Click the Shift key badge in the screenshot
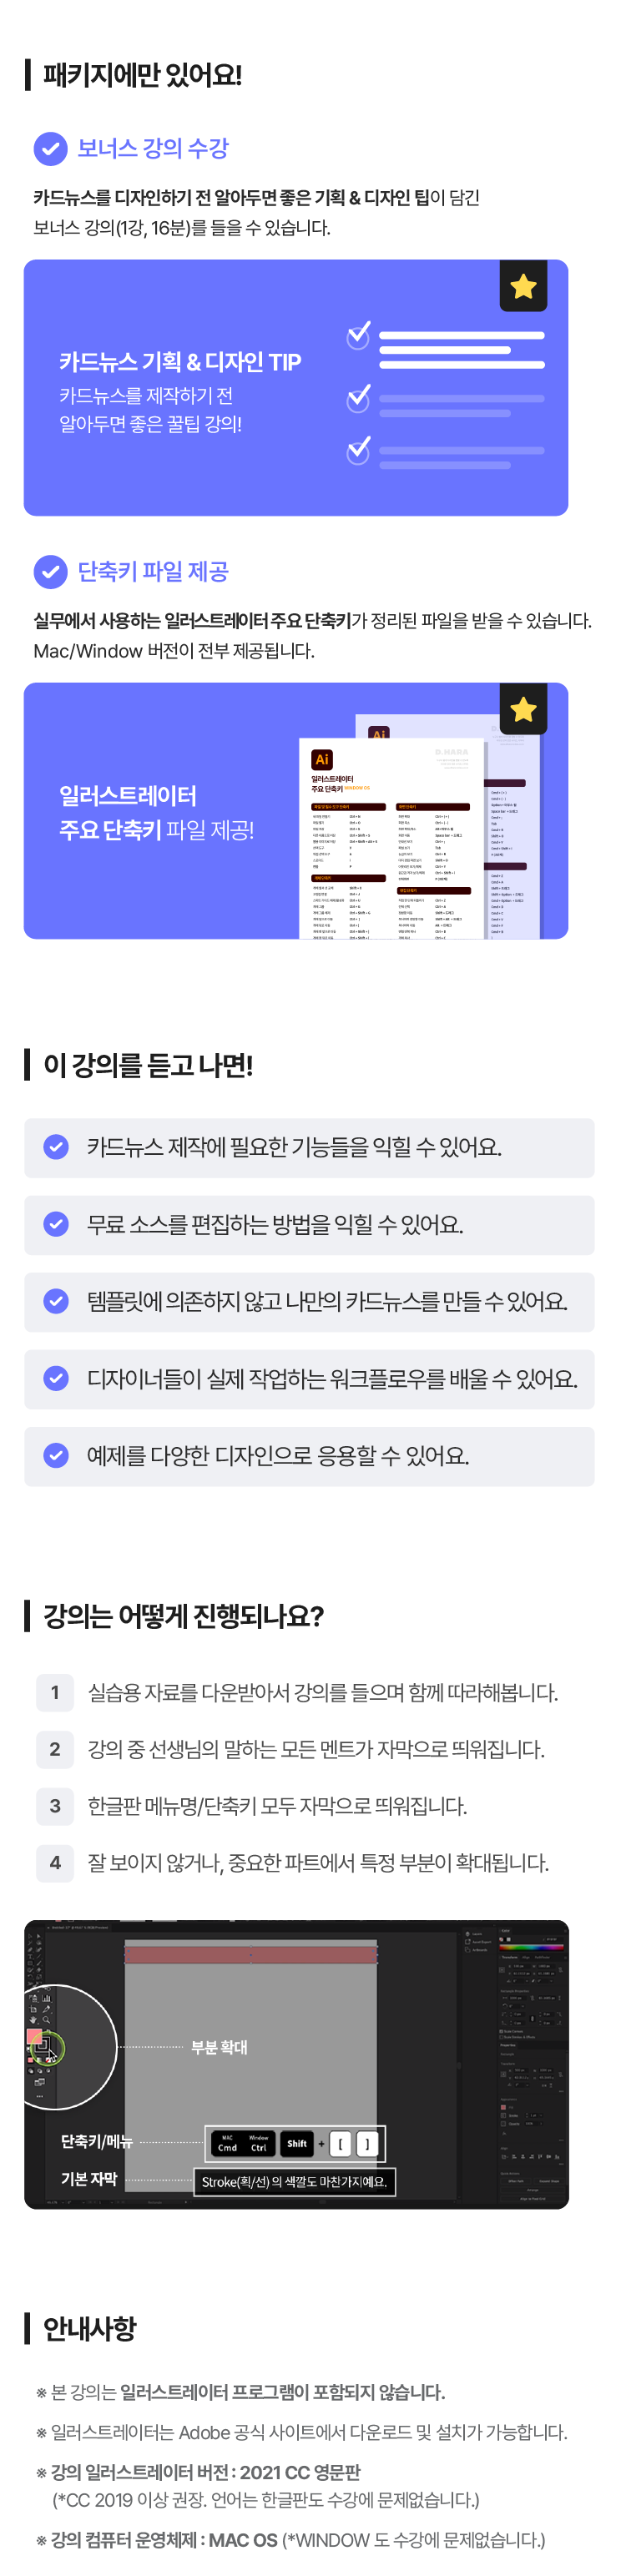 coord(297,2143)
